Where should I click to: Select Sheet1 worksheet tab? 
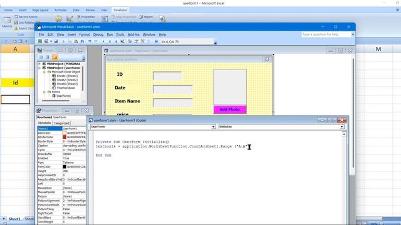point(14,219)
